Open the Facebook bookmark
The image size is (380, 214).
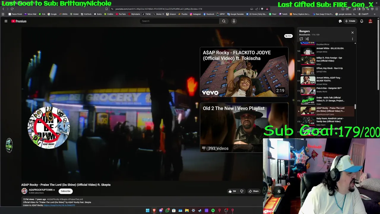[209, 14]
